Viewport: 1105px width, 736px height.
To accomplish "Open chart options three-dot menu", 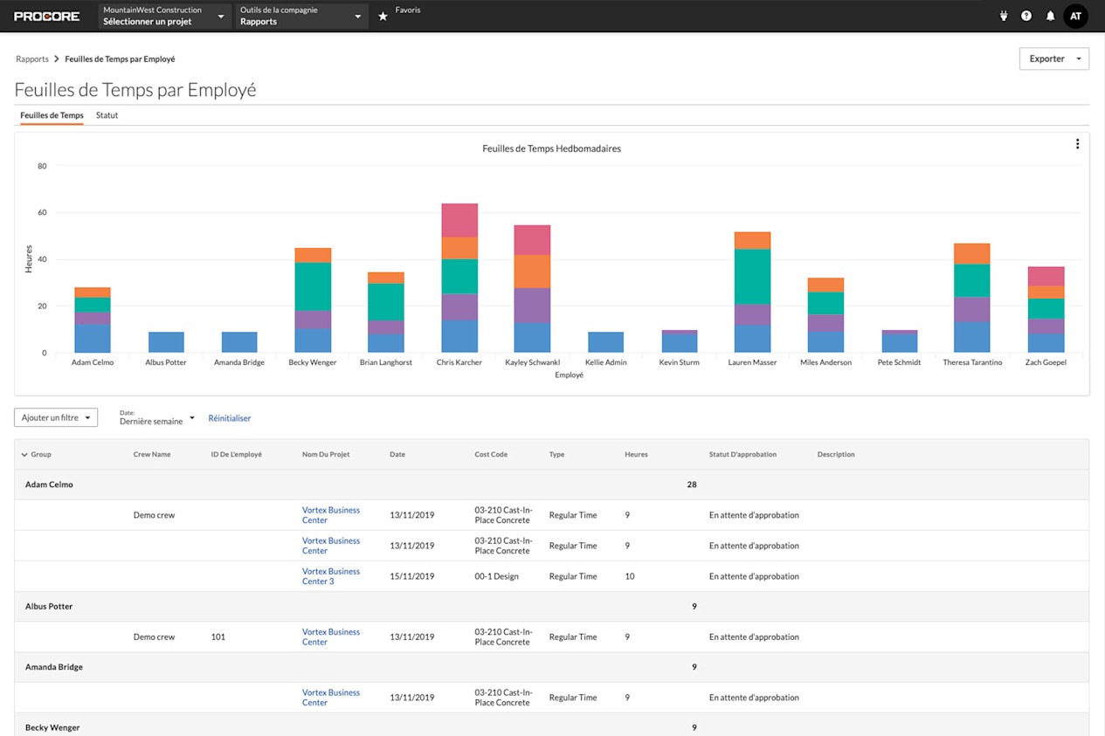I will click(1077, 144).
